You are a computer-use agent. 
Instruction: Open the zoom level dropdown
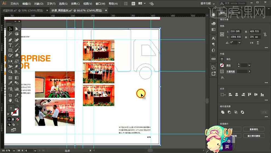pos(14,151)
